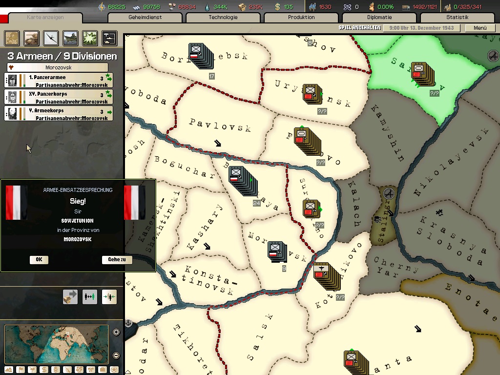Click the world minimap thumbnail
The height and width of the screenshot is (375, 500).
57,344
